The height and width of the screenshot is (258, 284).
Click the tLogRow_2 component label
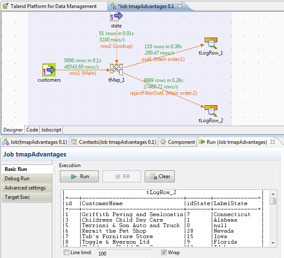coord(211,121)
